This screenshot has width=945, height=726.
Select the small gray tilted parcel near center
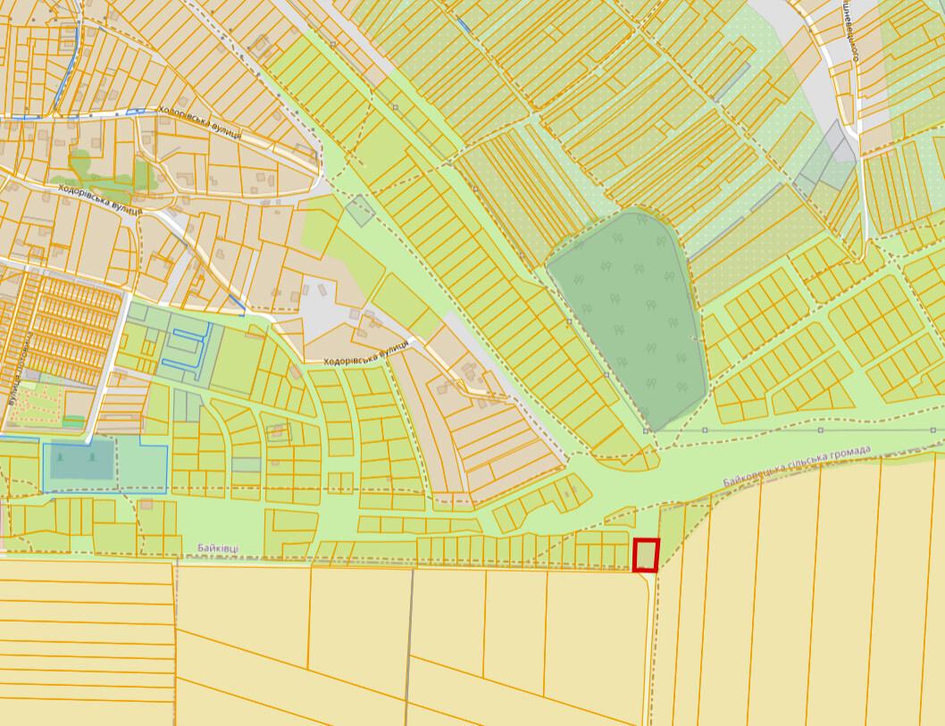[x=360, y=210]
